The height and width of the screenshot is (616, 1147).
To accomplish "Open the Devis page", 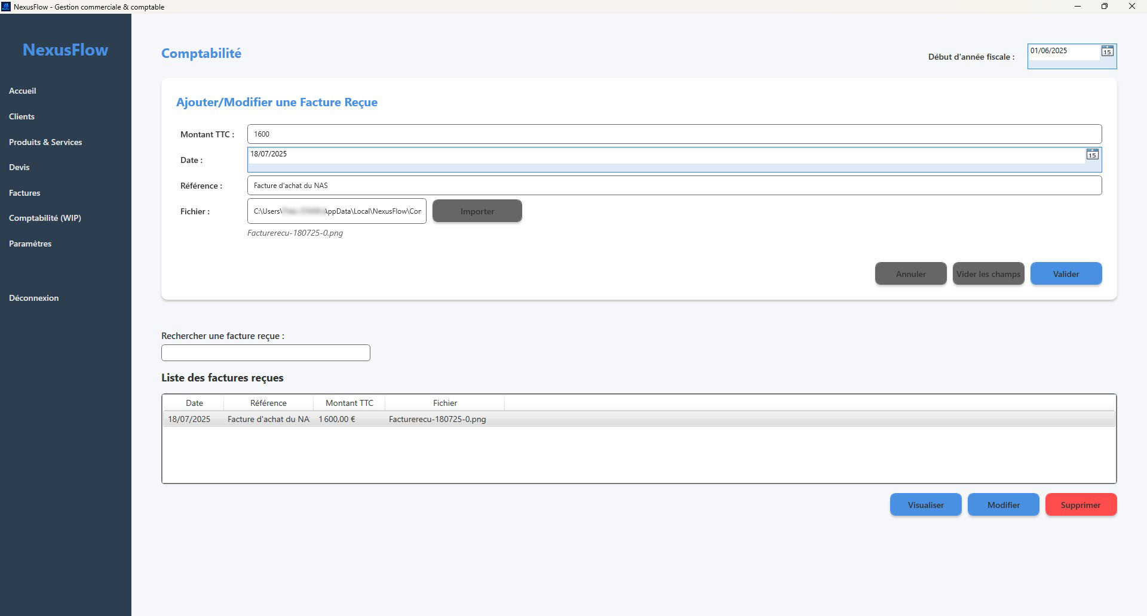I will coord(19,167).
